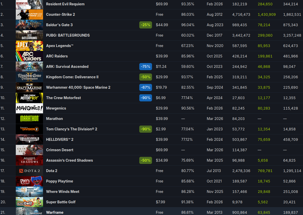Click the Super Battle Golf row price $7.99
The height and width of the screenshot is (215, 303).
160,202
